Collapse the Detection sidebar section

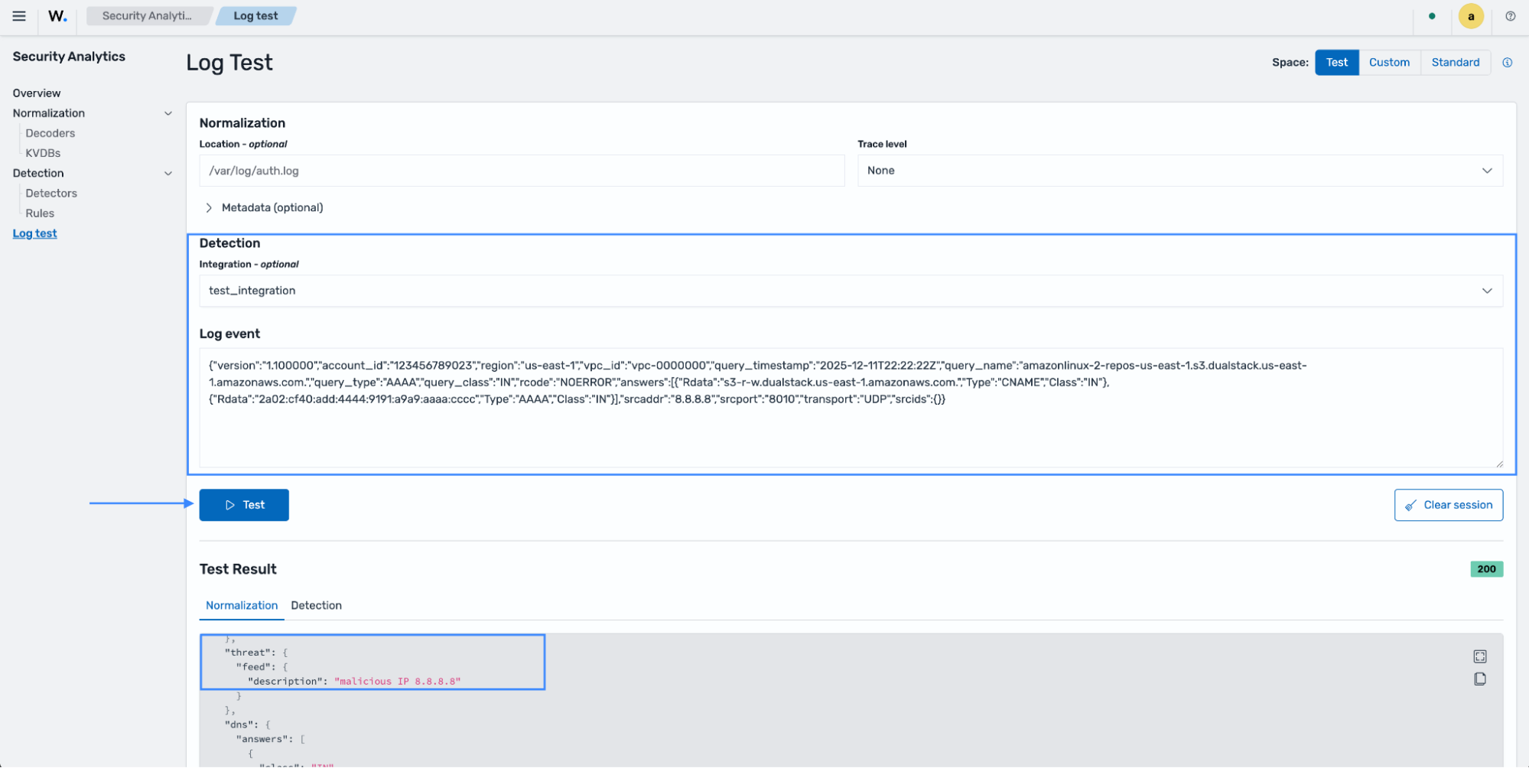[x=168, y=174]
